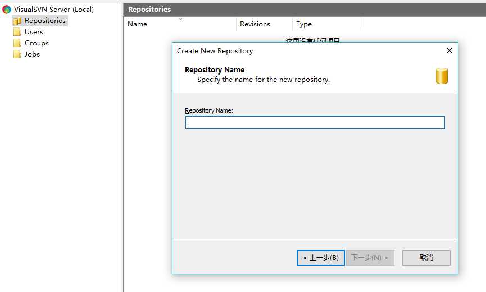
Task: Select VisualSVN Server (Local) root node
Action: tap(53, 10)
